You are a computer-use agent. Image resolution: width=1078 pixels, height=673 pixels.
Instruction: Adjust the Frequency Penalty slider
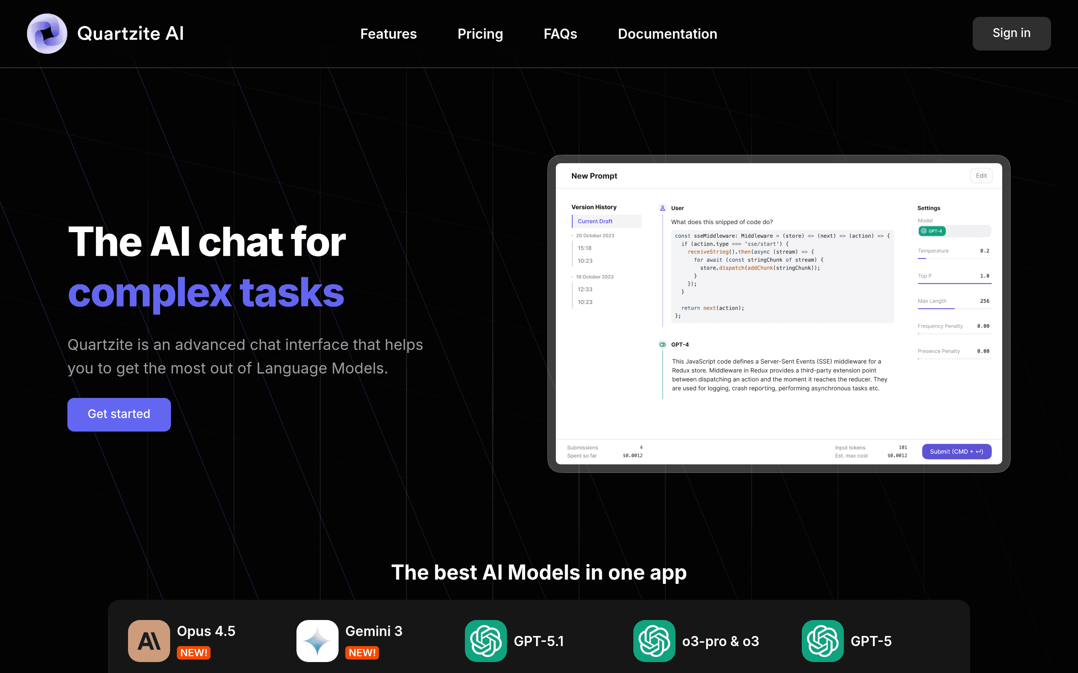(954, 334)
